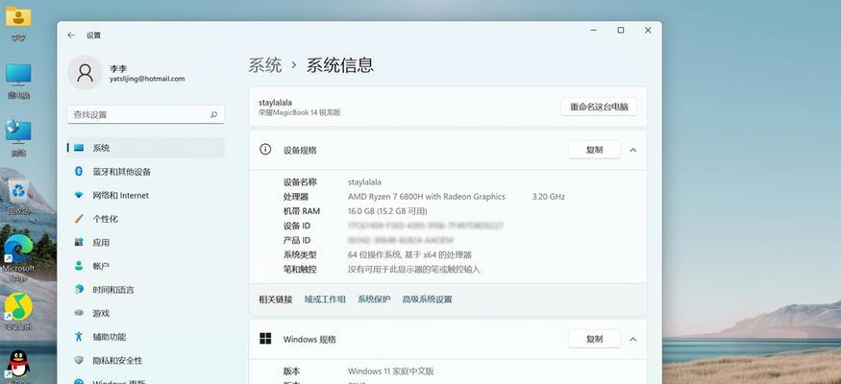
Task: Open 应用 settings category
Action: click(x=146, y=243)
